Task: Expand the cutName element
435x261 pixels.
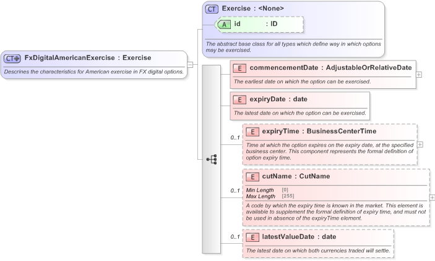Action: point(433,197)
